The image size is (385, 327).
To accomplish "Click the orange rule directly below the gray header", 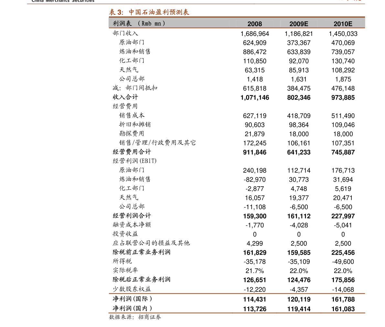I will tap(237, 28).
